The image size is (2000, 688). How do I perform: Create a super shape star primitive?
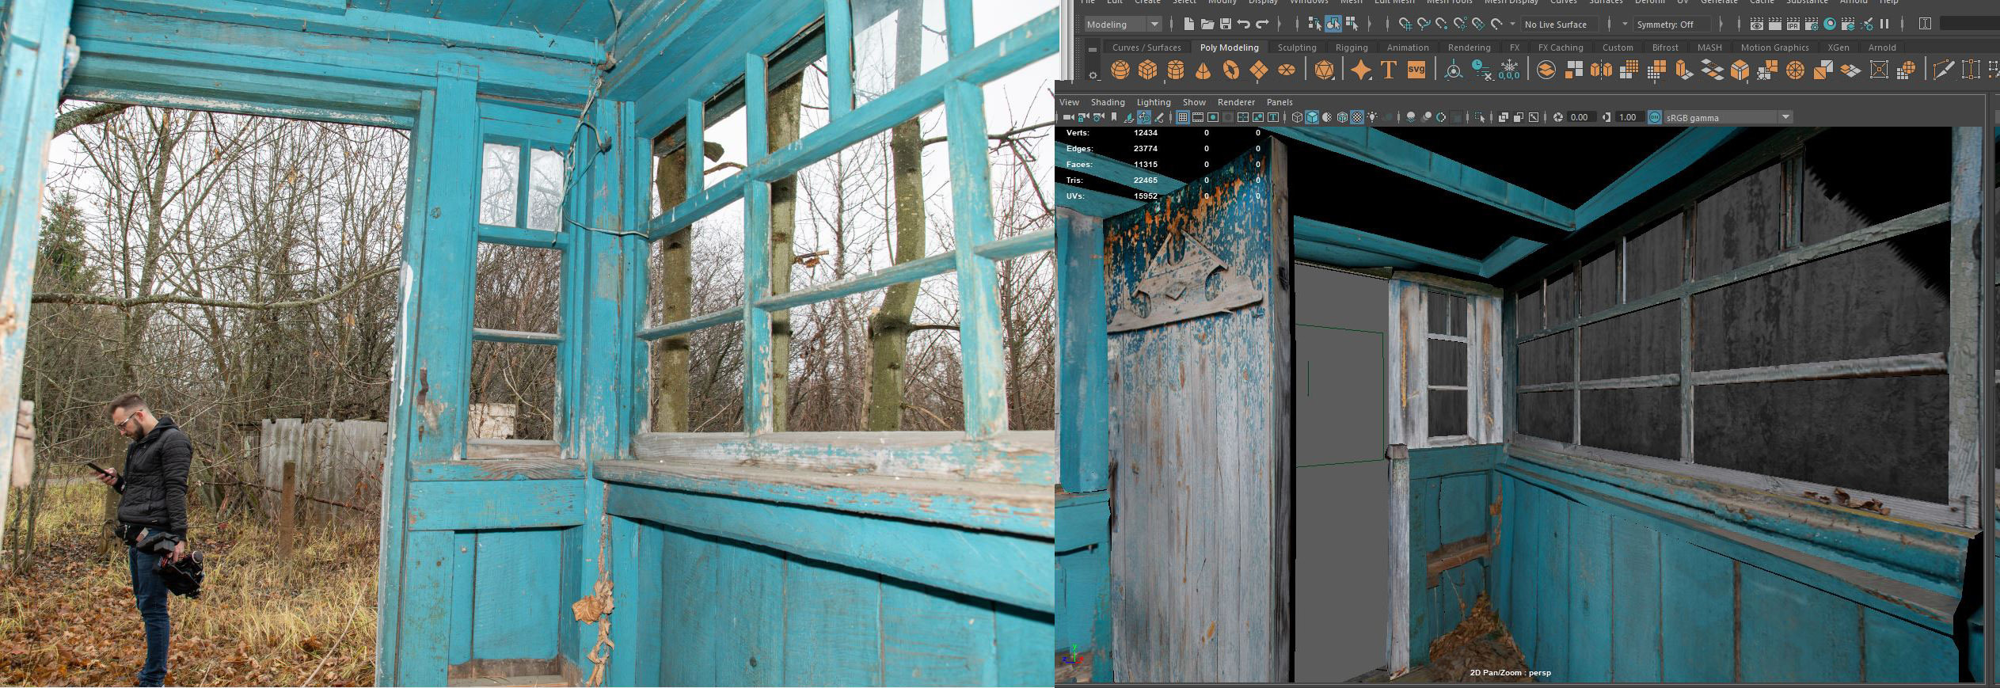coord(1361,70)
